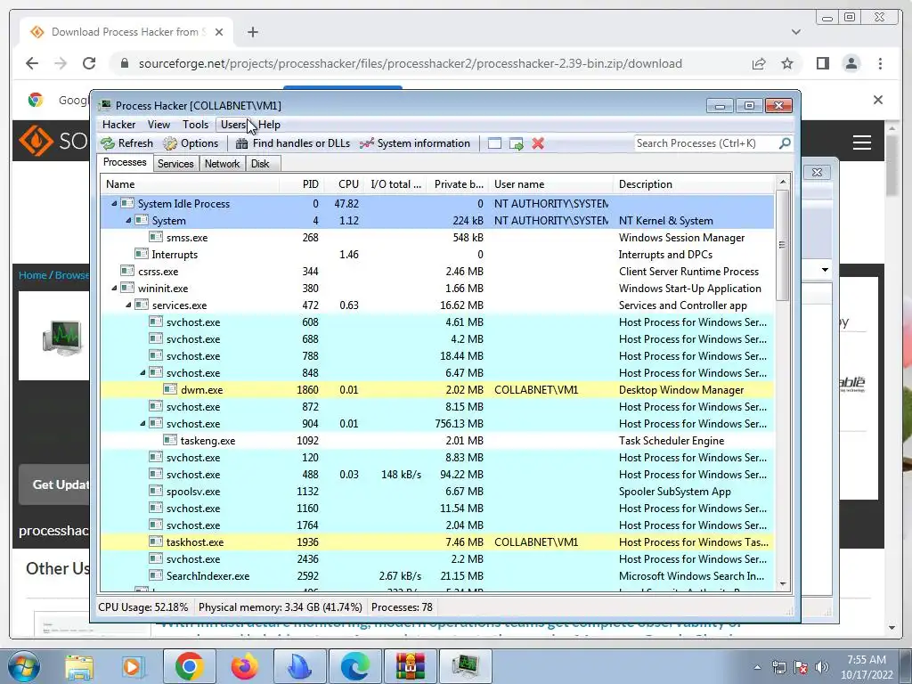
Task: Open Microsoft Edge from the taskbar
Action: tap(354, 666)
